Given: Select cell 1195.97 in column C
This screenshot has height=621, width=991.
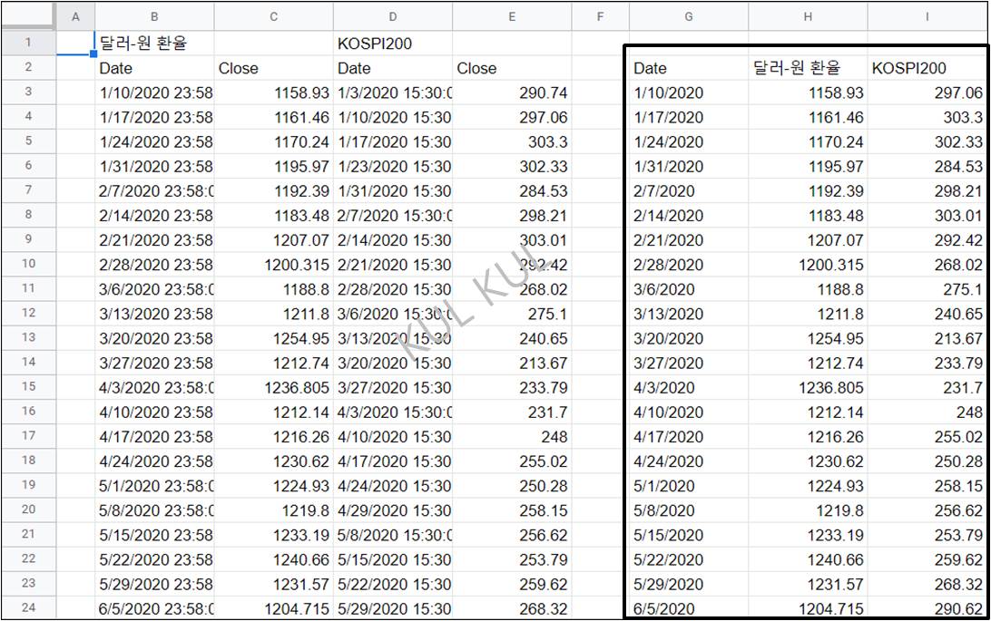Looking at the screenshot, I should coord(273,167).
